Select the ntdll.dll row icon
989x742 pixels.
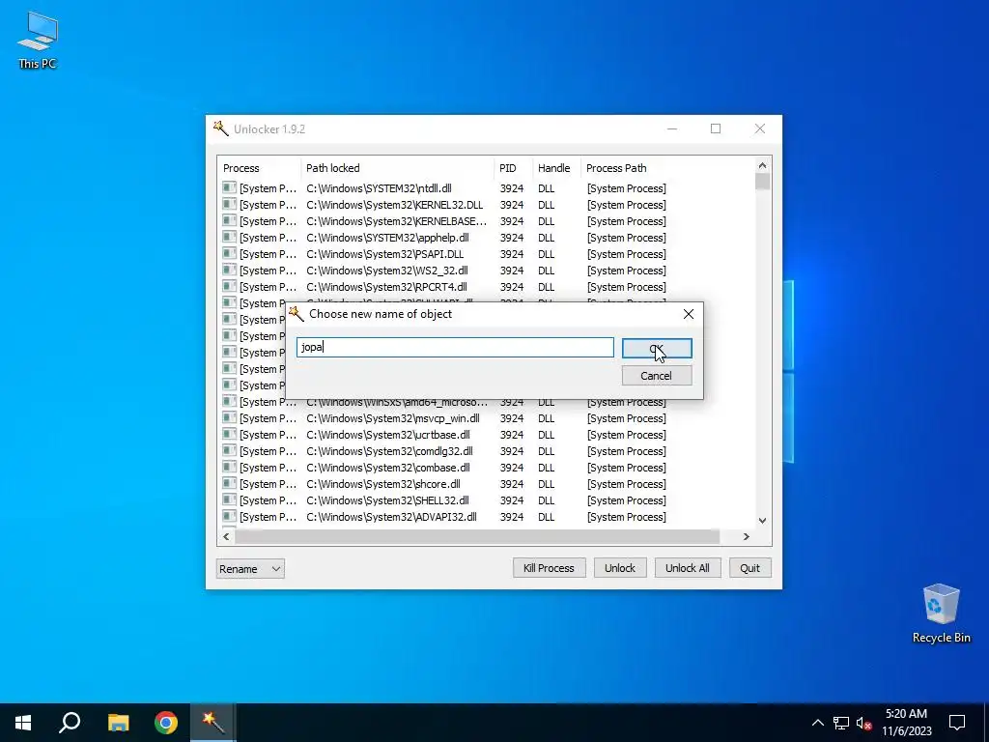click(x=229, y=188)
